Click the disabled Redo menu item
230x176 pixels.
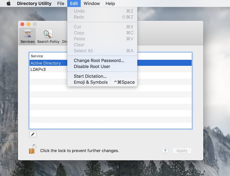(102, 17)
